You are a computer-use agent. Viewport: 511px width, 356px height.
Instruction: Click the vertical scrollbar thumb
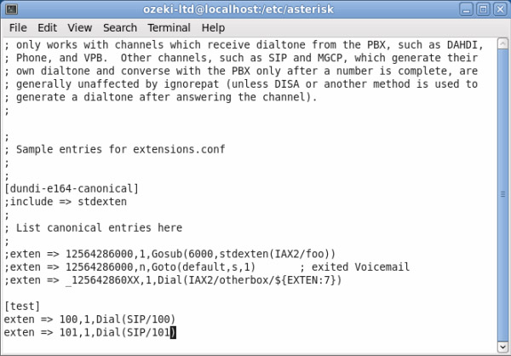tap(502, 195)
